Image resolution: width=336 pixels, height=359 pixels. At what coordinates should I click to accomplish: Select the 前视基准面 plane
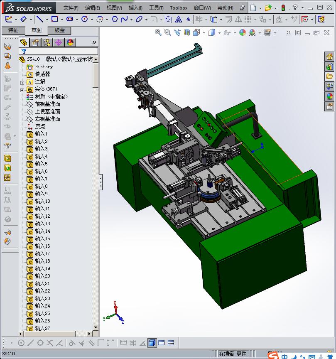[x=47, y=104]
